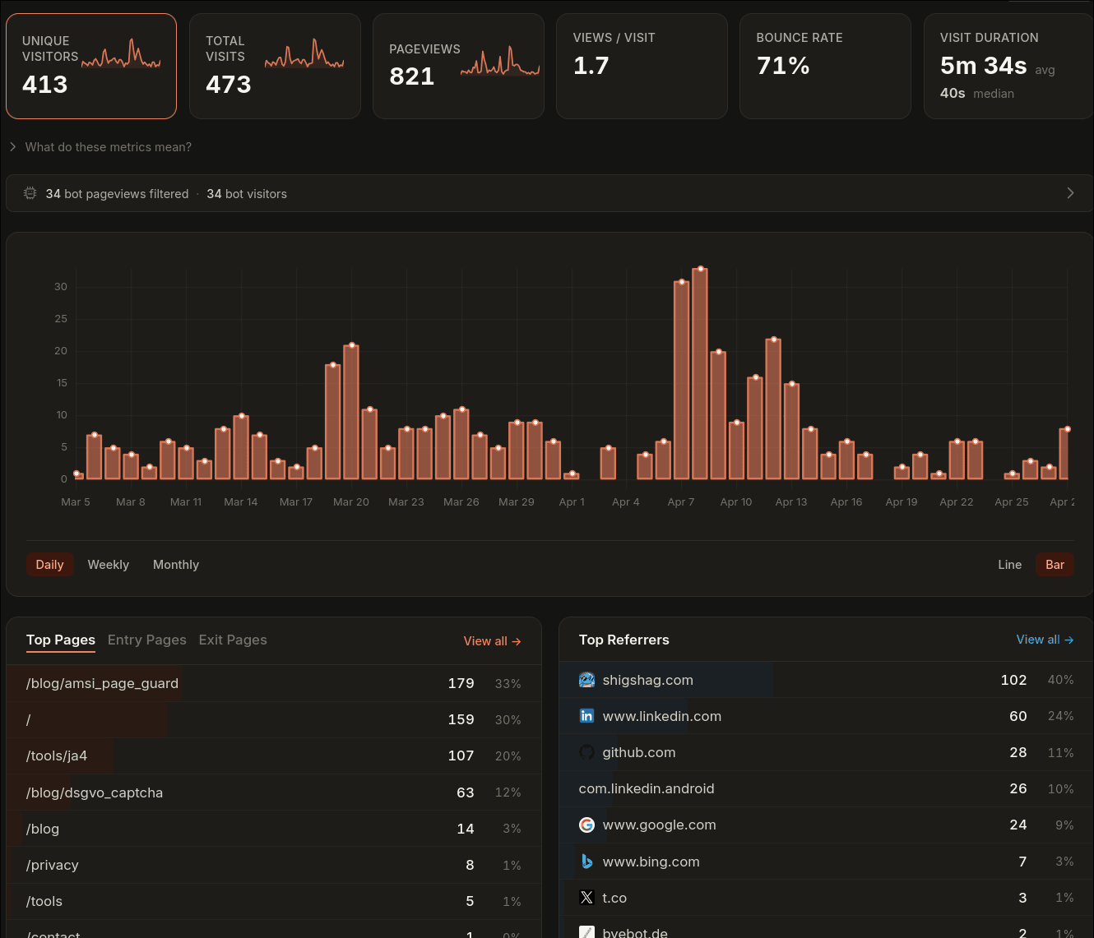Click the tallest bar near Apr 7
Viewport: 1094px width, 938px height.
[x=700, y=373]
